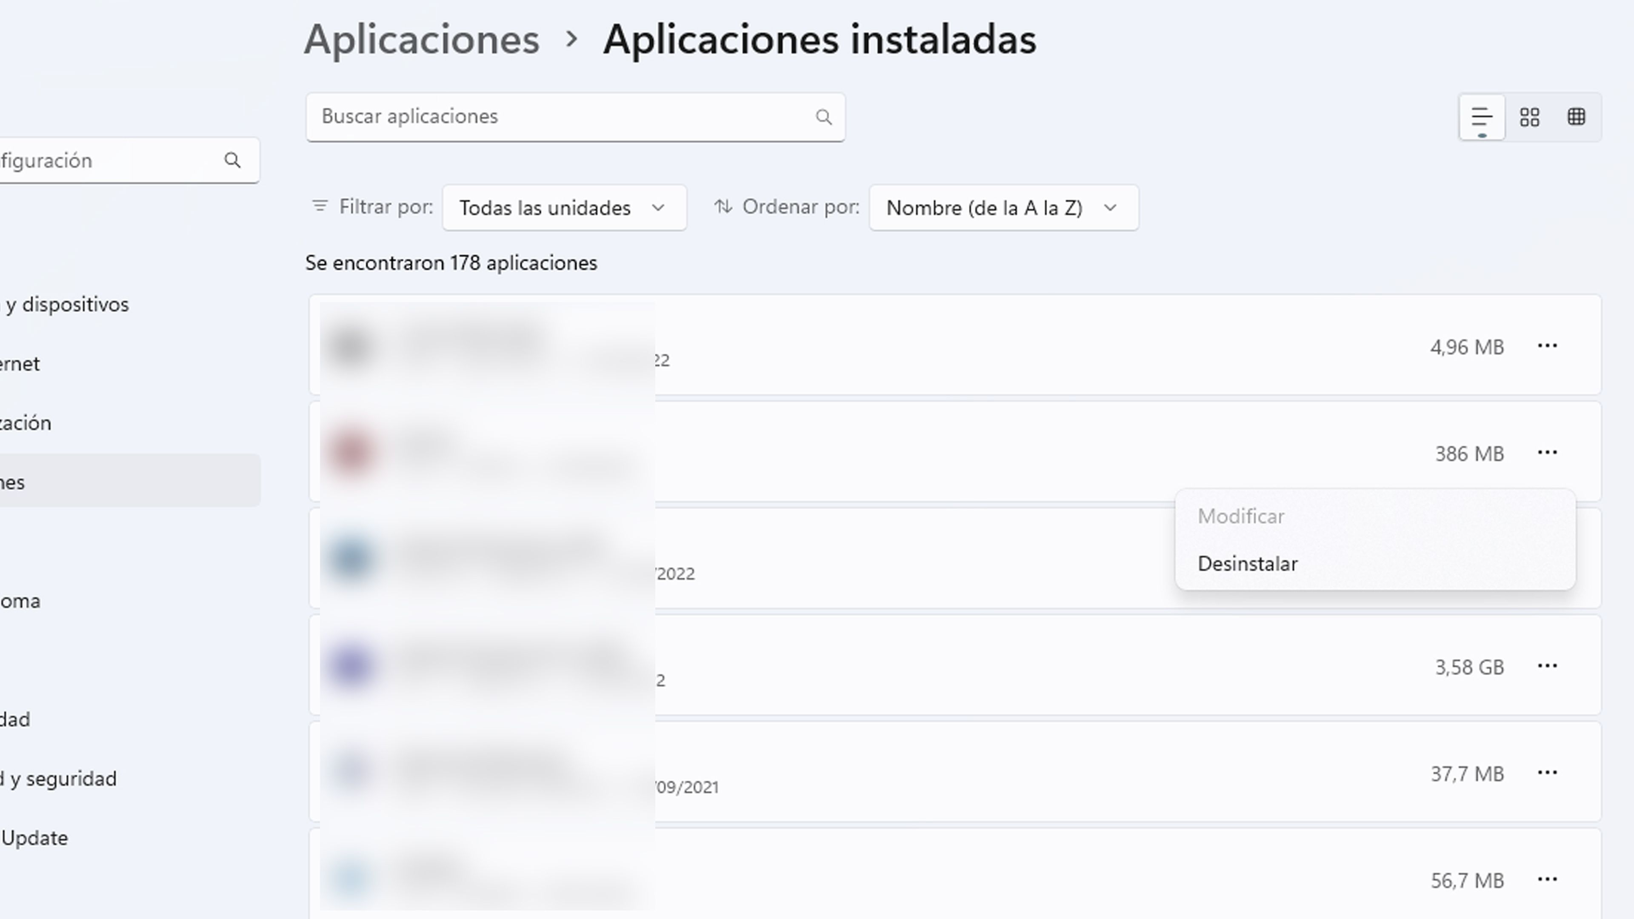Choose Modificar in the context menu
Screen dimensions: 1634x919
(1374, 516)
